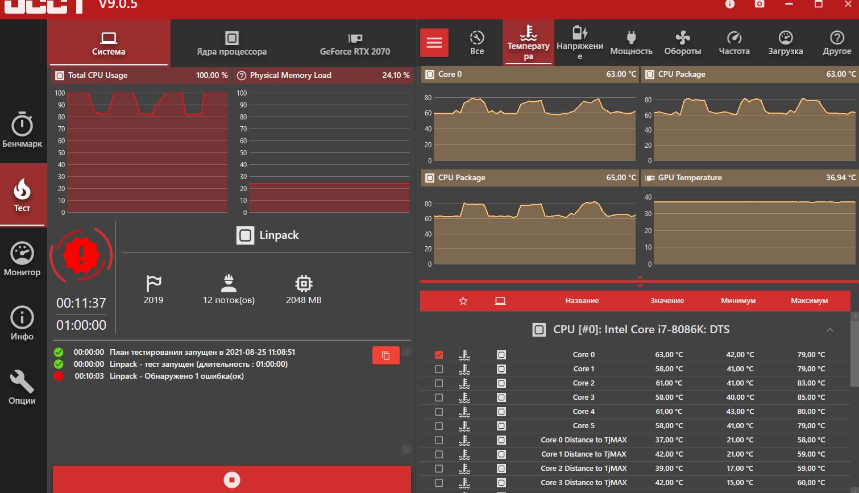
Task: Select the Температура sensor category
Action: tap(528, 43)
